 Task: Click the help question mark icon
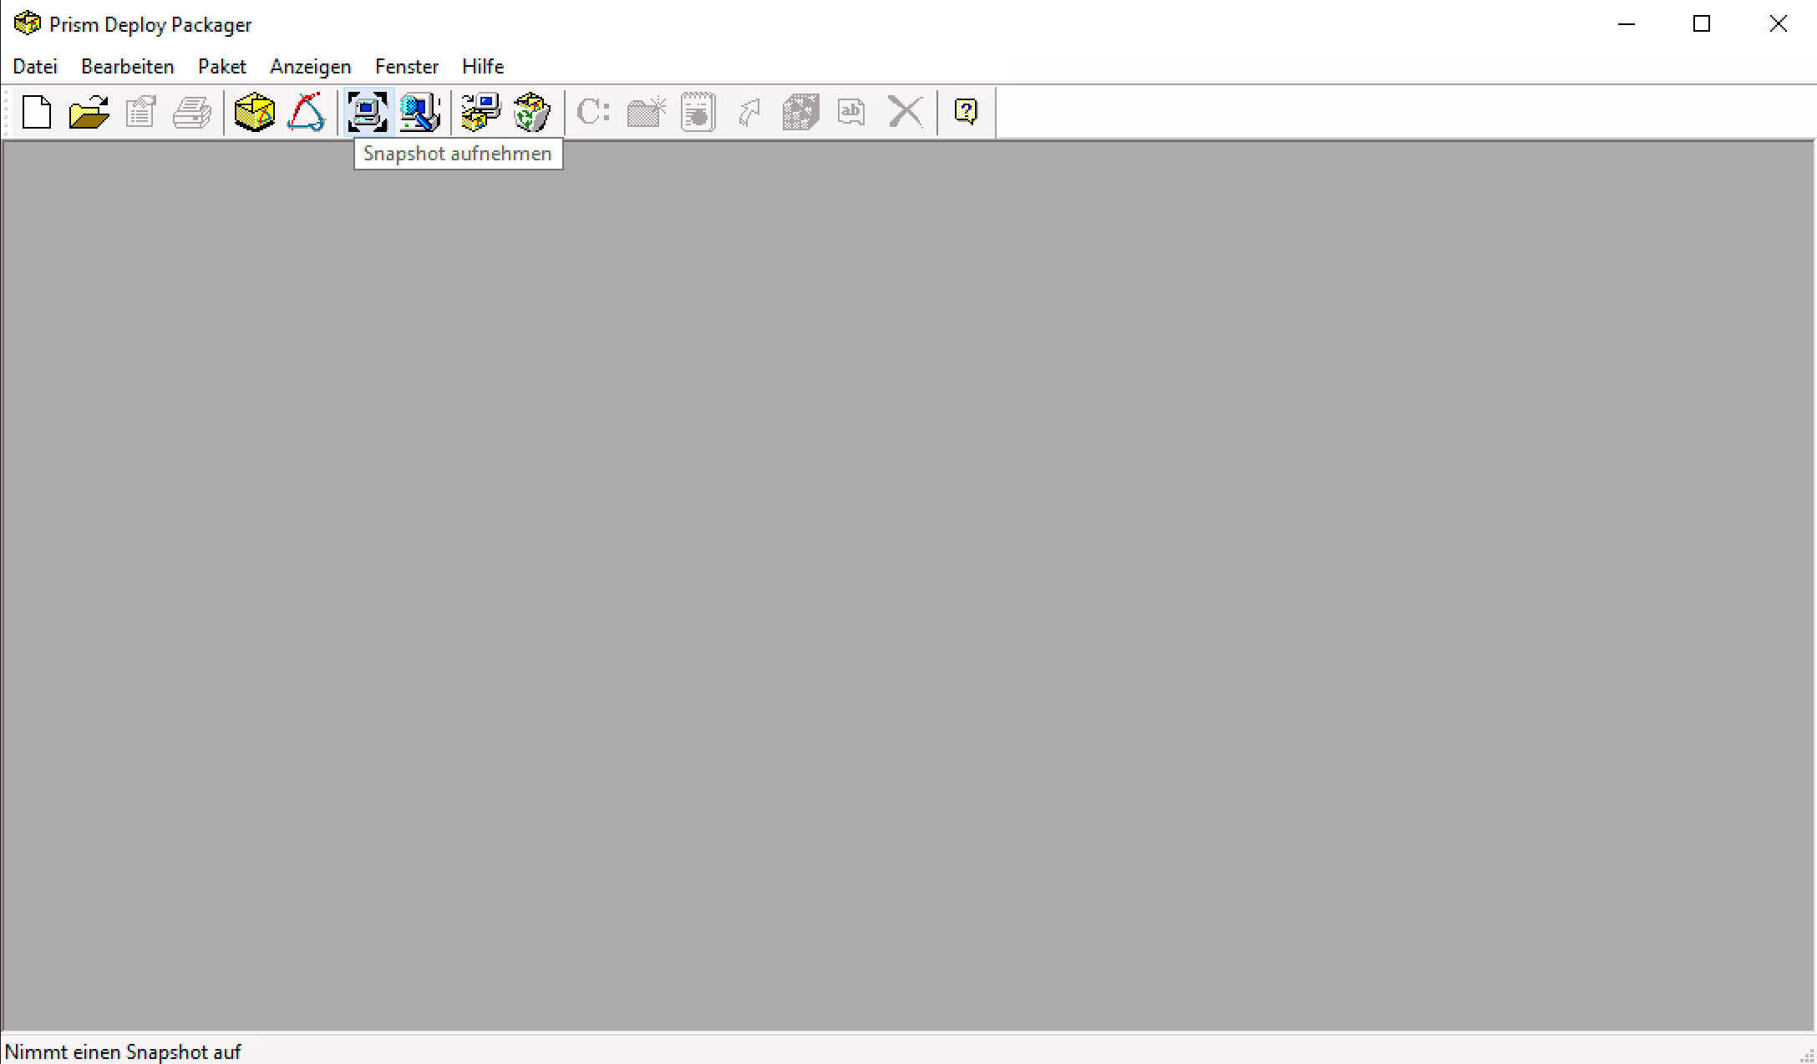(x=966, y=111)
